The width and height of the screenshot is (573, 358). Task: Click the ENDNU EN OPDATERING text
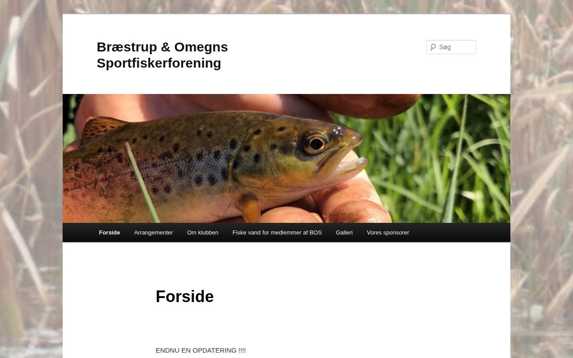201,350
